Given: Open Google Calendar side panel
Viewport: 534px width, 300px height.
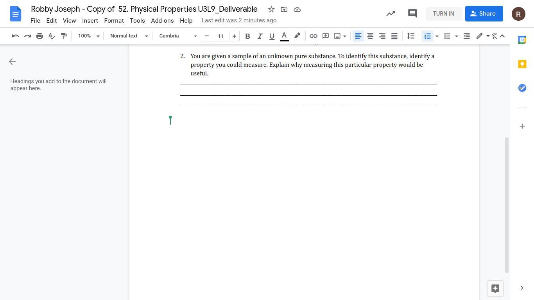Looking at the screenshot, I should pyautogui.click(x=522, y=40).
